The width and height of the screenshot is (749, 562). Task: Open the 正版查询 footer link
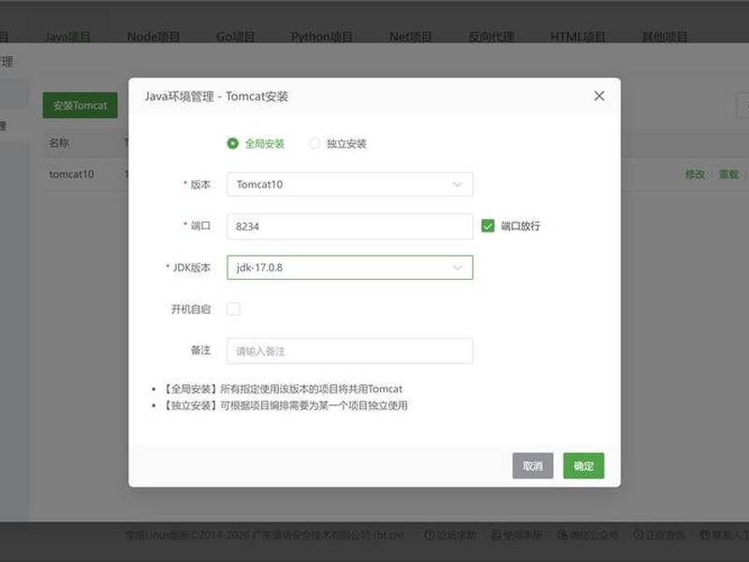click(659, 535)
